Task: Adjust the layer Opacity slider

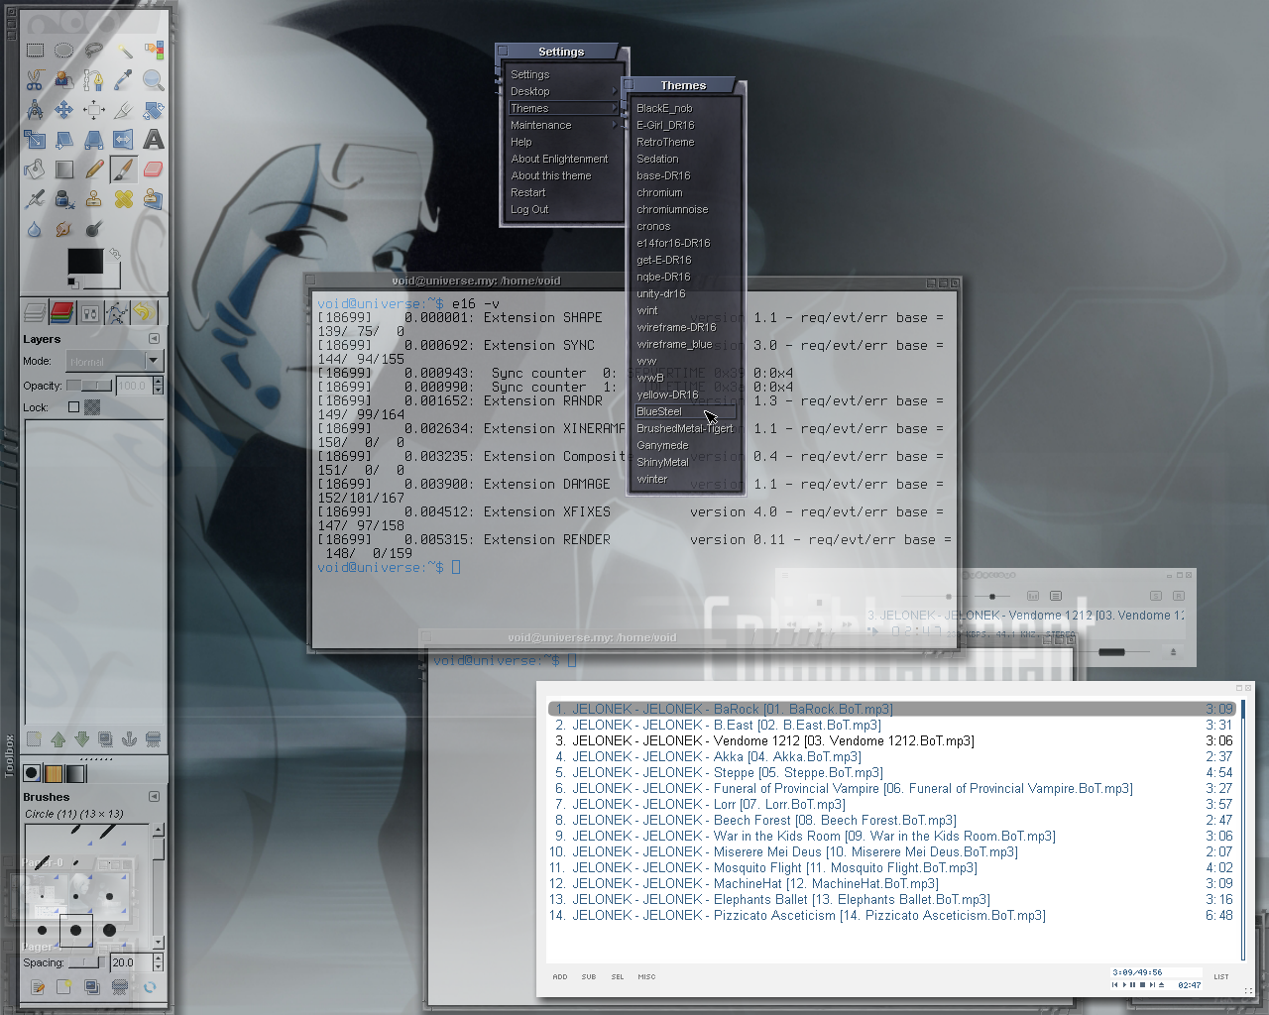Action: (89, 386)
